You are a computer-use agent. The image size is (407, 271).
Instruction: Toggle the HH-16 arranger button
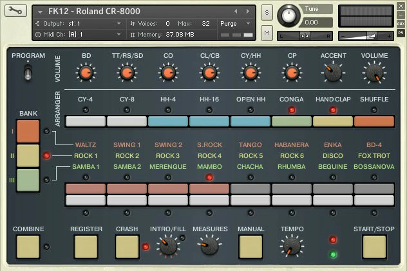209,121
